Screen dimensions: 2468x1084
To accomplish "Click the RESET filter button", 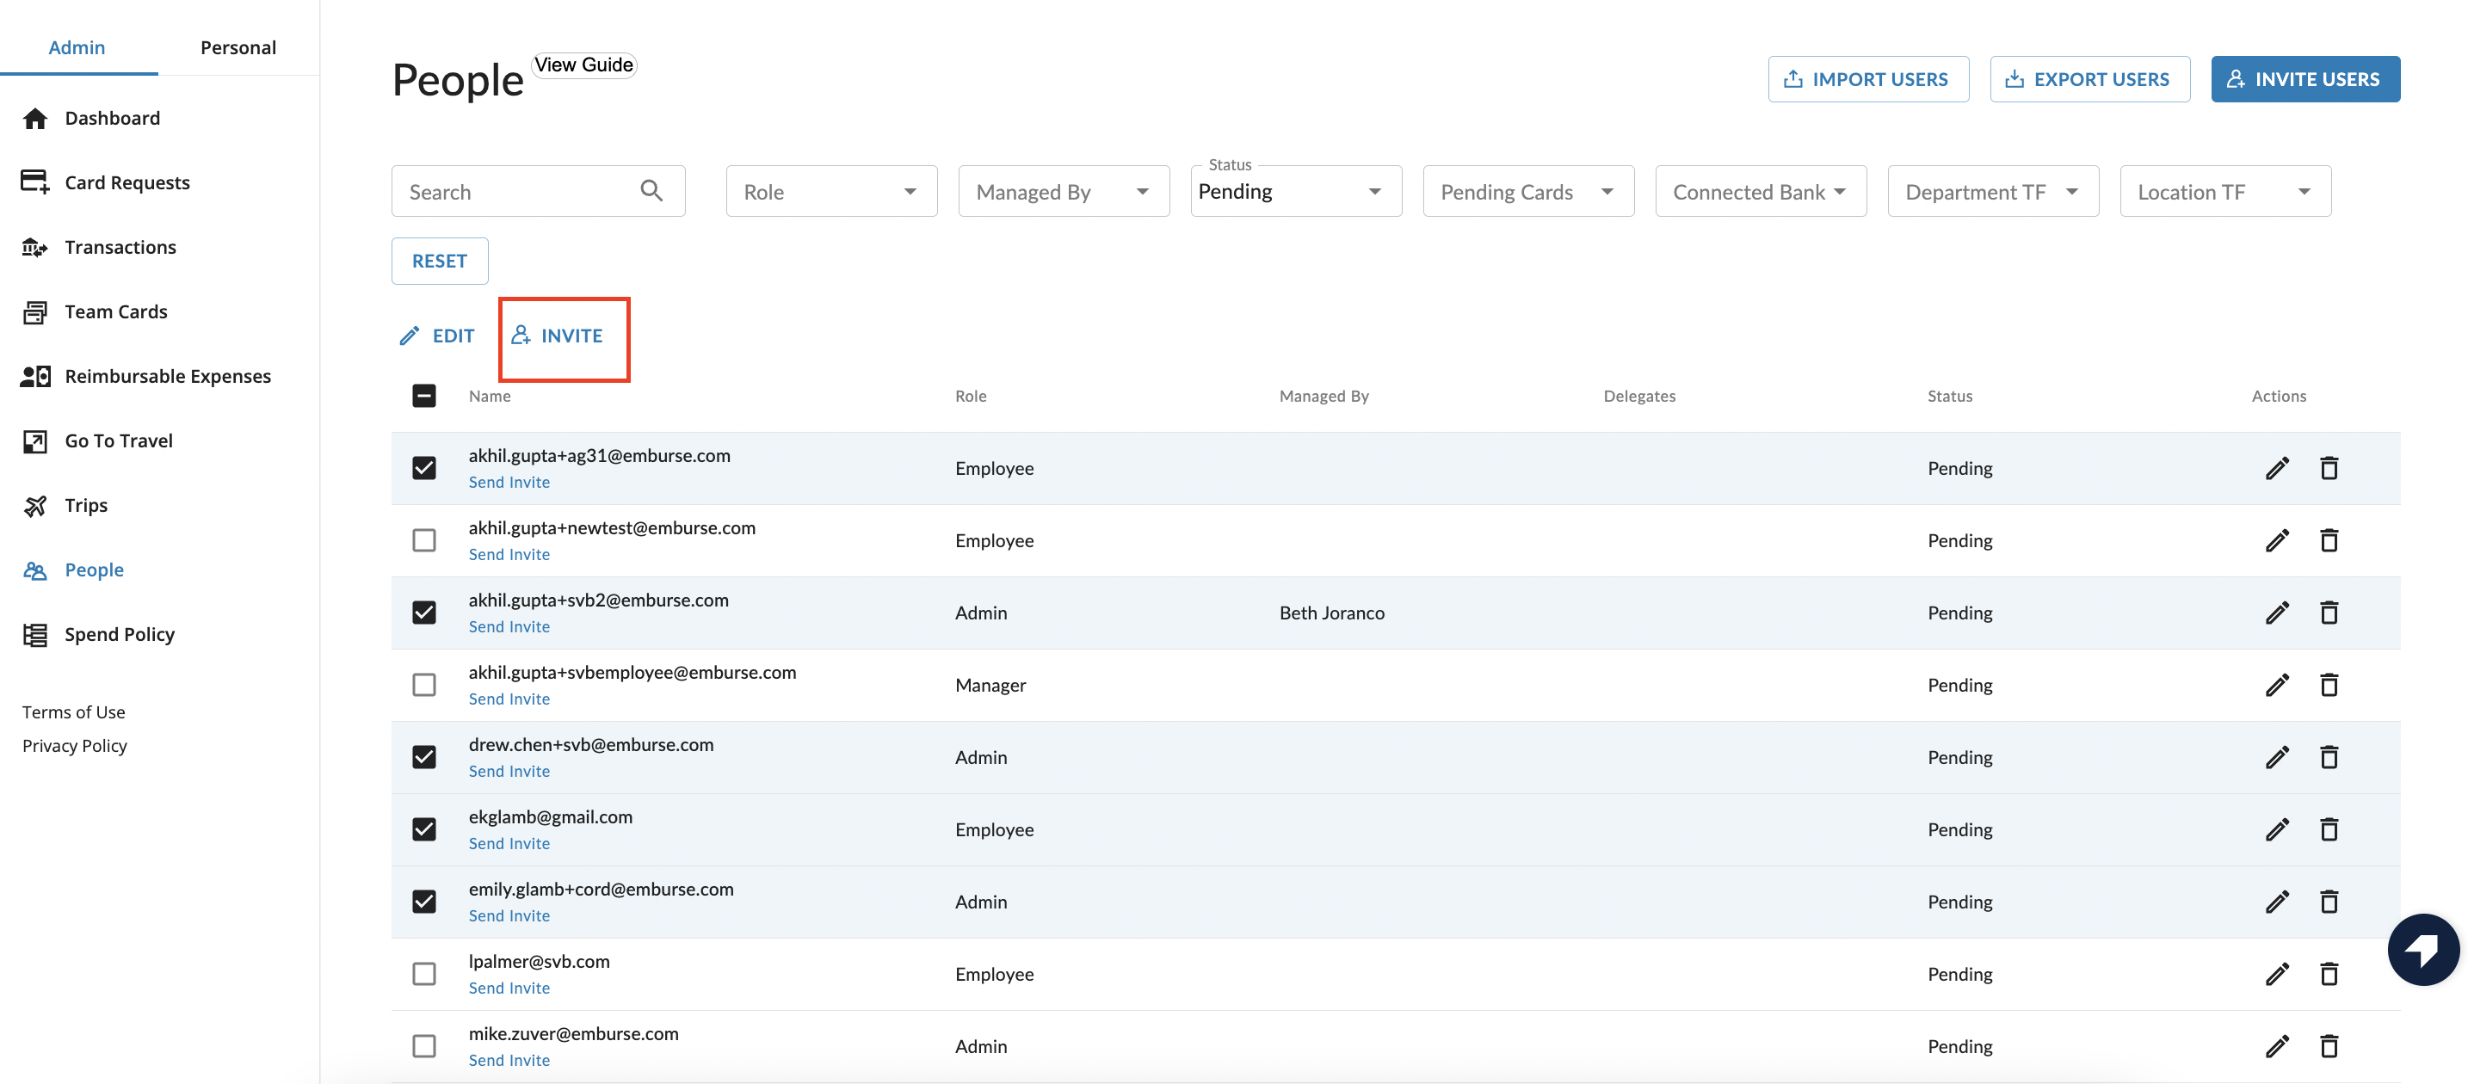I will pos(439,260).
